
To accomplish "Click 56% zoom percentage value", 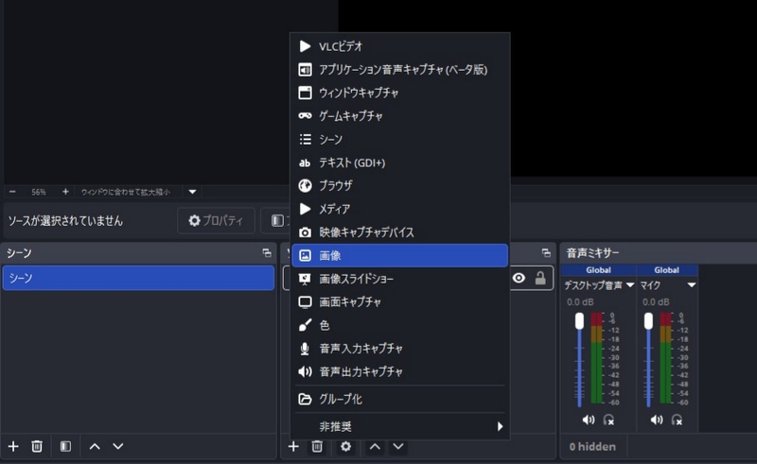I will pyautogui.click(x=39, y=192).
